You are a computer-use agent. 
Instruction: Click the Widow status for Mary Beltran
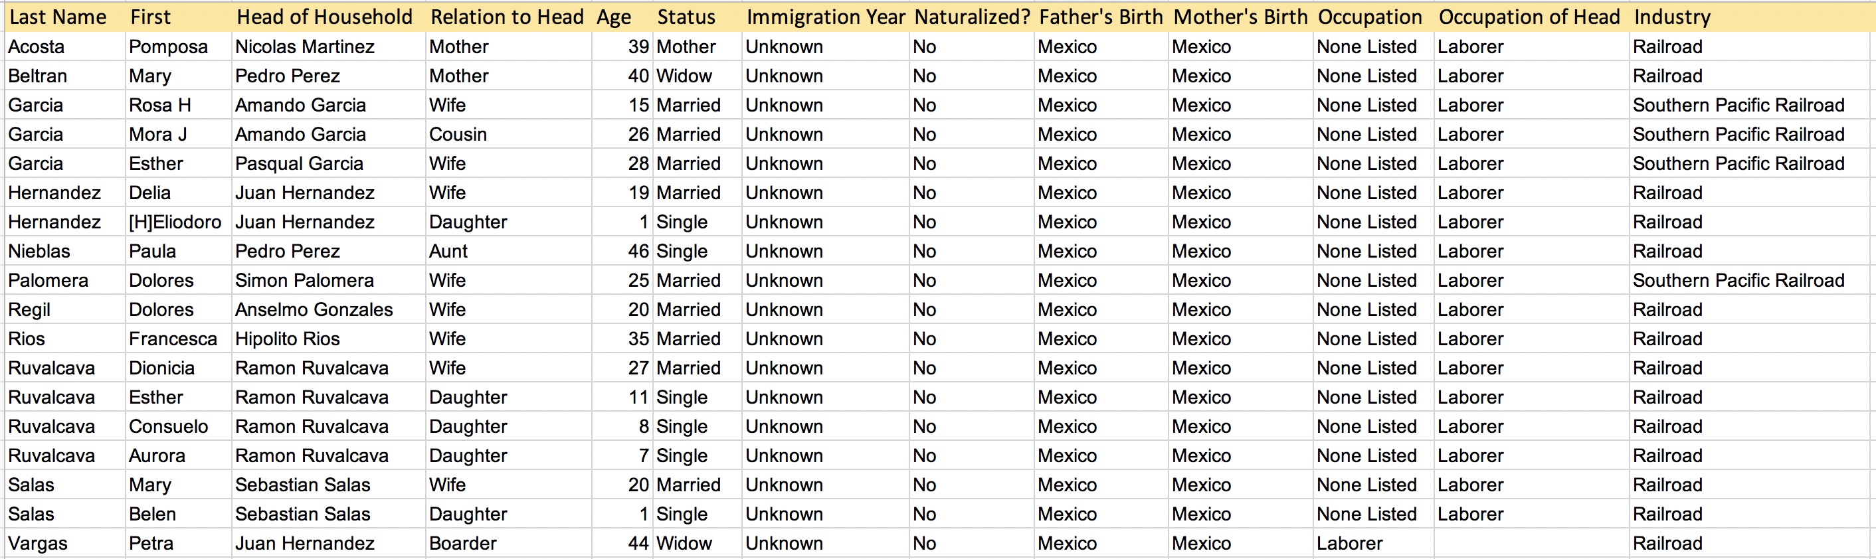coord(697,76)
